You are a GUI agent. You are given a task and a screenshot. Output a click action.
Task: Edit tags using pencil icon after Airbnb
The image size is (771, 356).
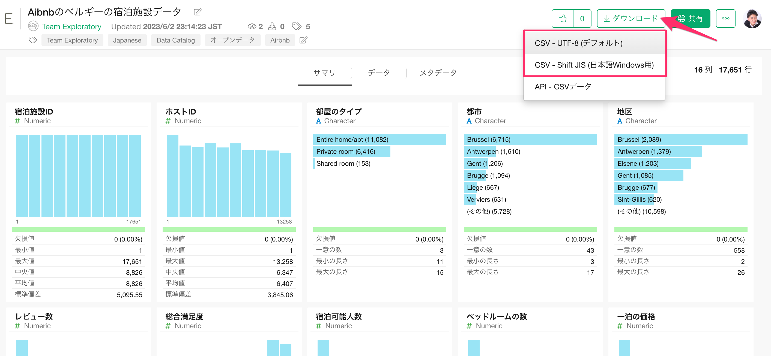303,40
